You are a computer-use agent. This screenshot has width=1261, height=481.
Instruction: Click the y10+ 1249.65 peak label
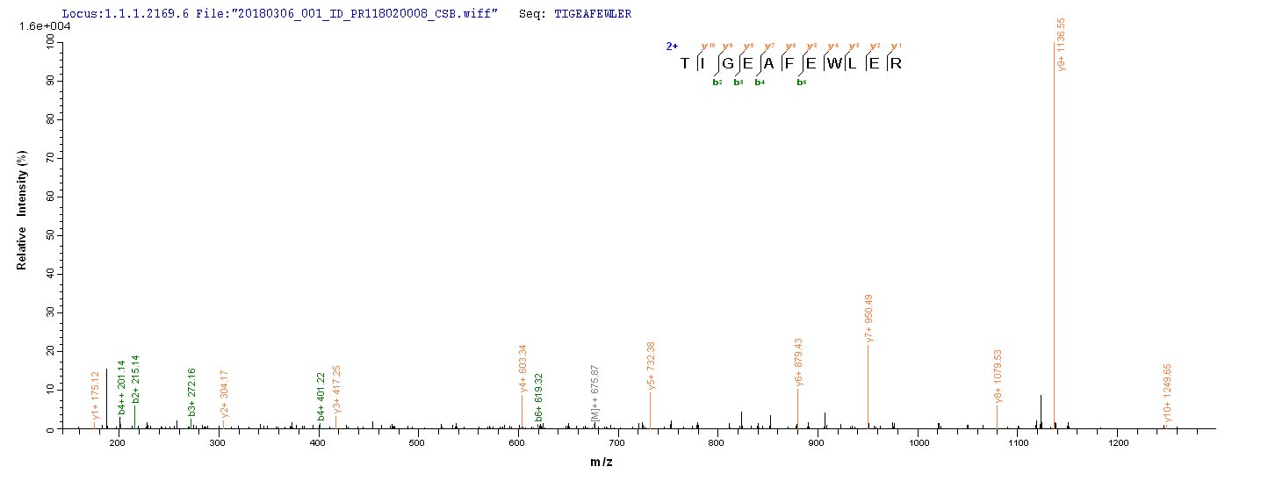pos(1168,395)
